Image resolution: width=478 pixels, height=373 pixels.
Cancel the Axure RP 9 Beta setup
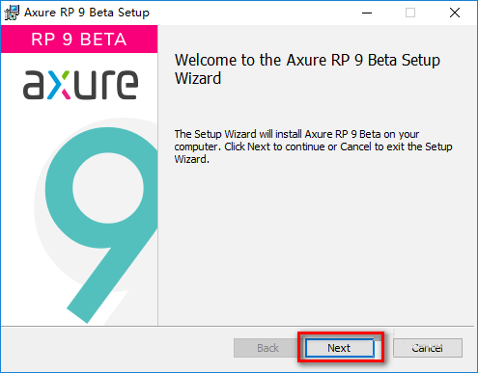[x=428, y=348]
